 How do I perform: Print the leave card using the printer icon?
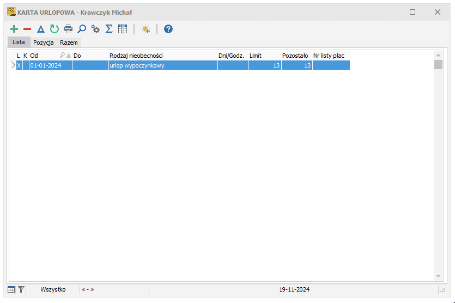click(x=68, y=29)
